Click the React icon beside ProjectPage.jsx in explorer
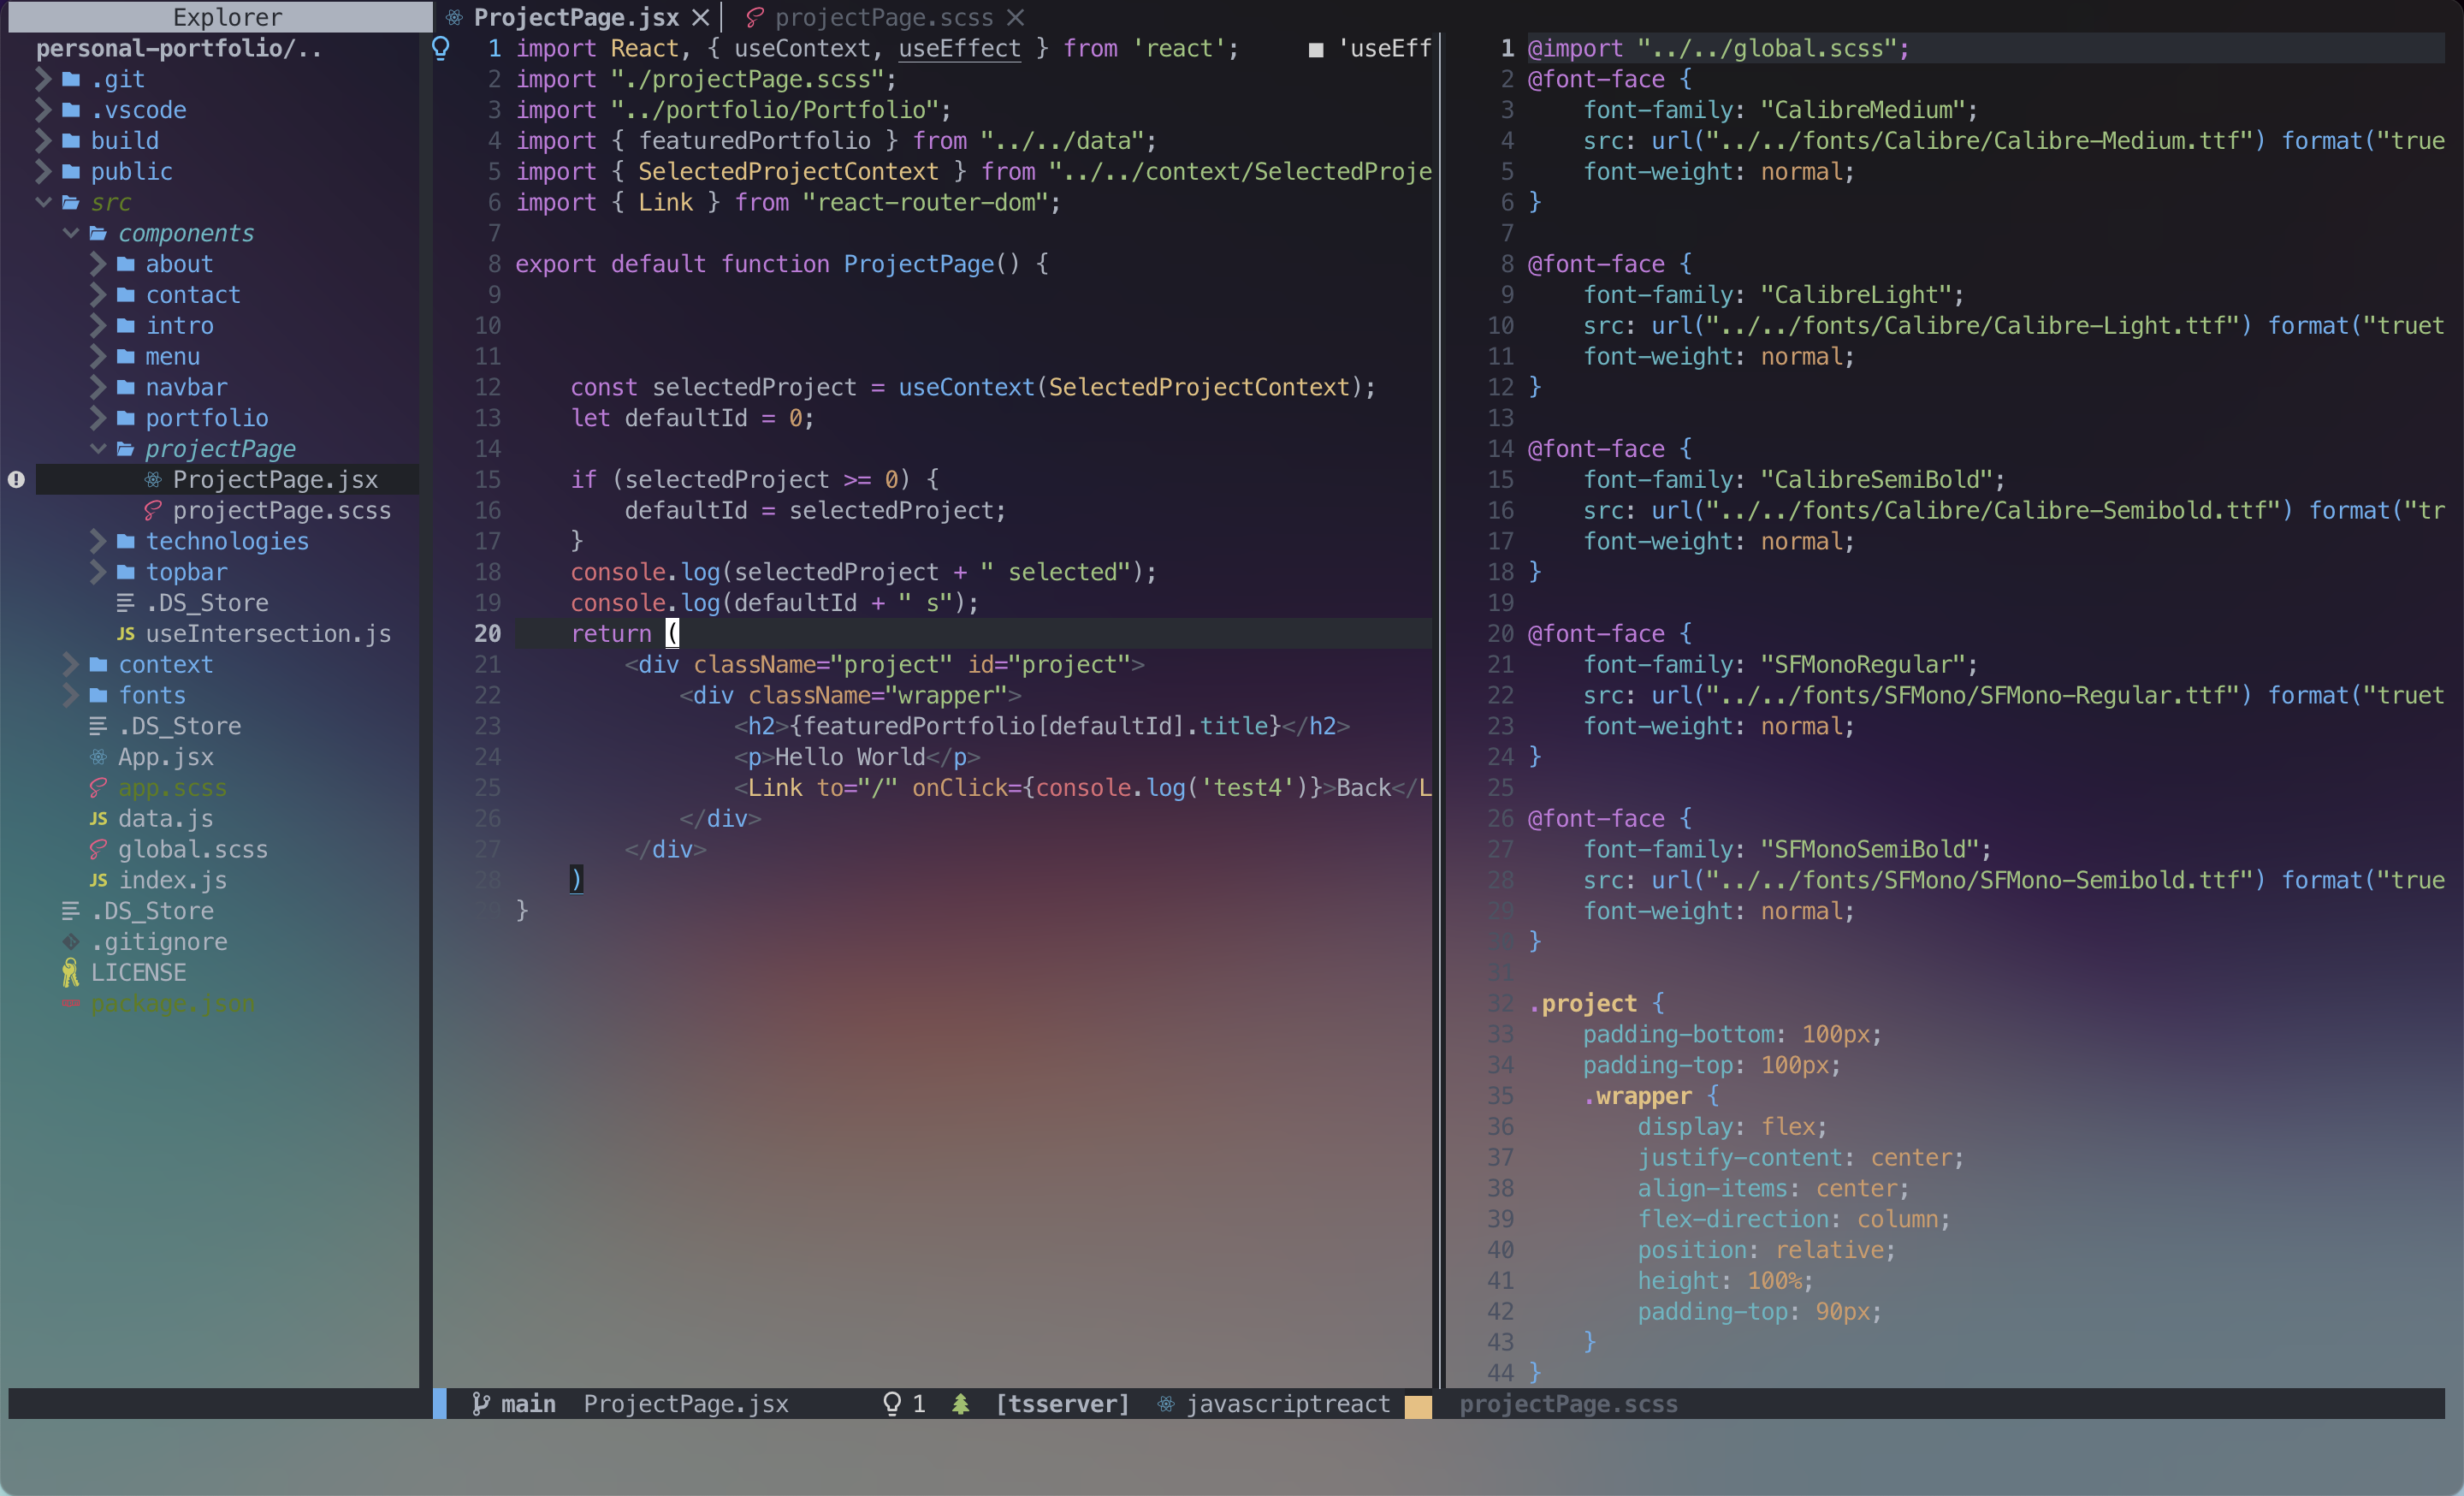 pyautogui.click(x=153, y=480)
